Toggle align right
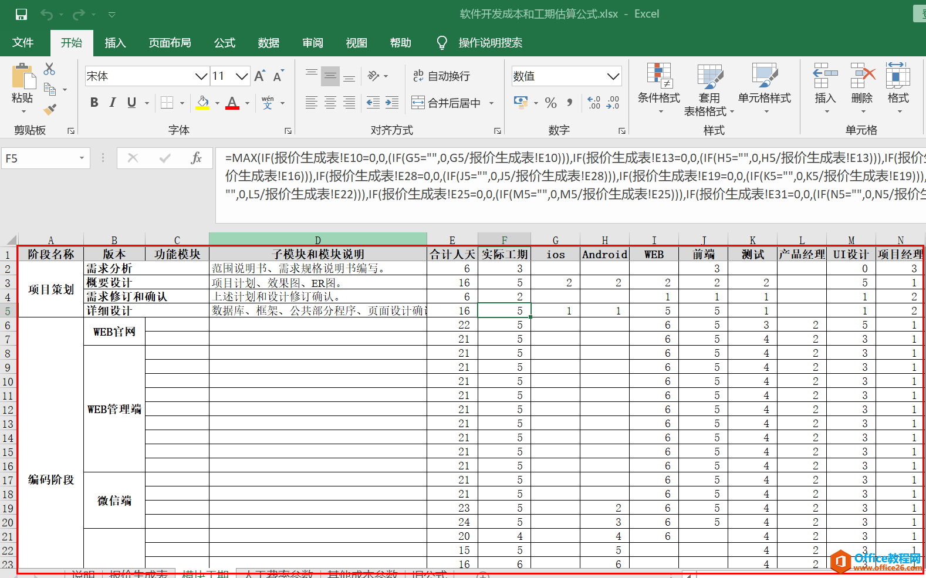 point(349,103)
